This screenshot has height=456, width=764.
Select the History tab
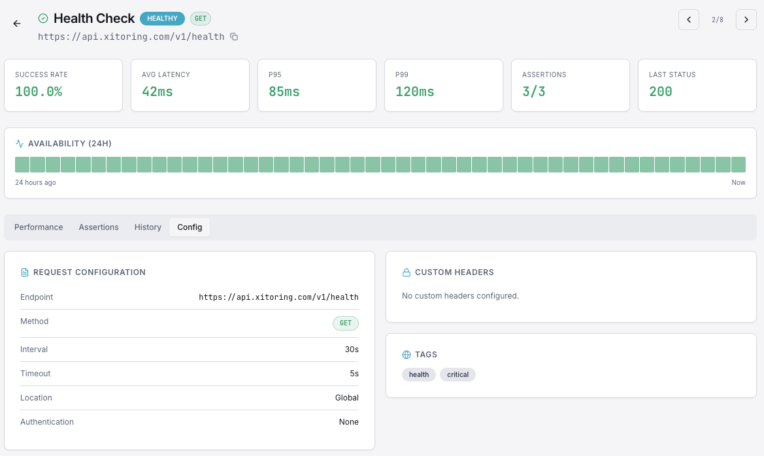click(x=148, y=227)
